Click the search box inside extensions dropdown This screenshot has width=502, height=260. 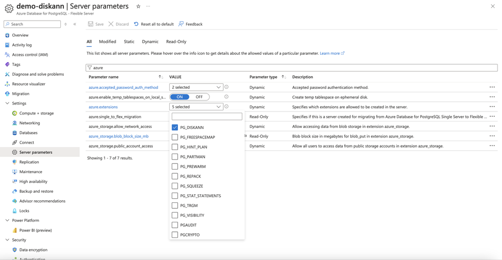[x=207, y=116]
